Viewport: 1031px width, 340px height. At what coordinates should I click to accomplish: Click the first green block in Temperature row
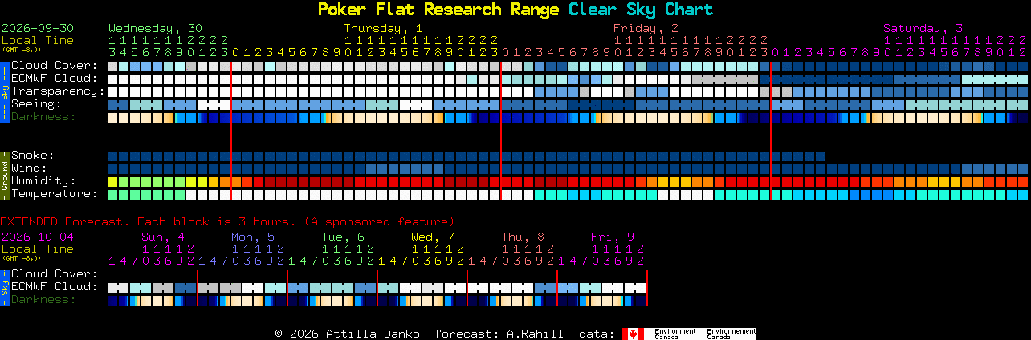[112, 195]
